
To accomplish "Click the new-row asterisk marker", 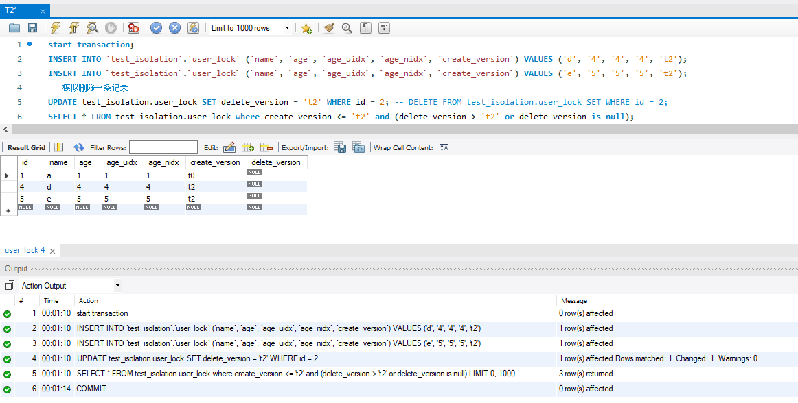I will 8,210.
